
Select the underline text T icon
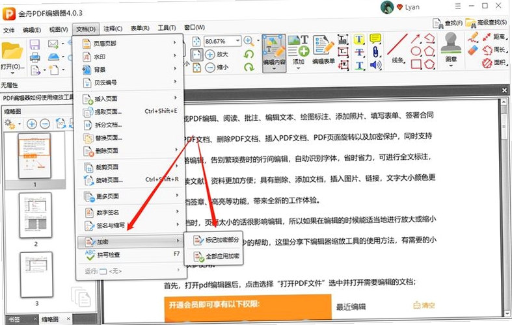359,65
